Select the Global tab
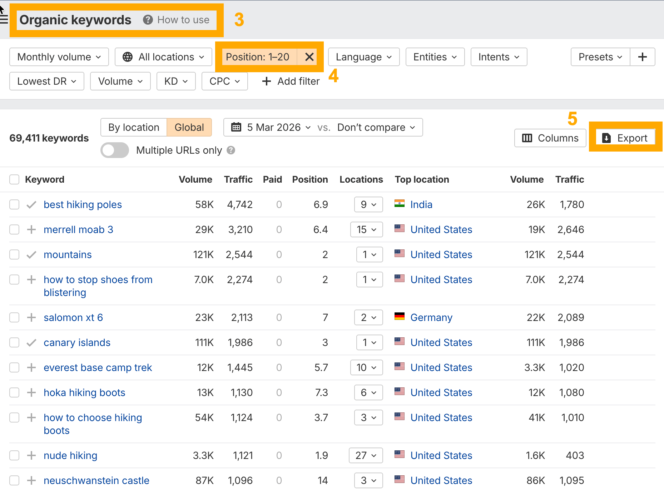This screenshot has width=664, height=494. pos(189,127)
